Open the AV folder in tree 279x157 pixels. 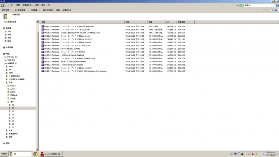point(10,70)
